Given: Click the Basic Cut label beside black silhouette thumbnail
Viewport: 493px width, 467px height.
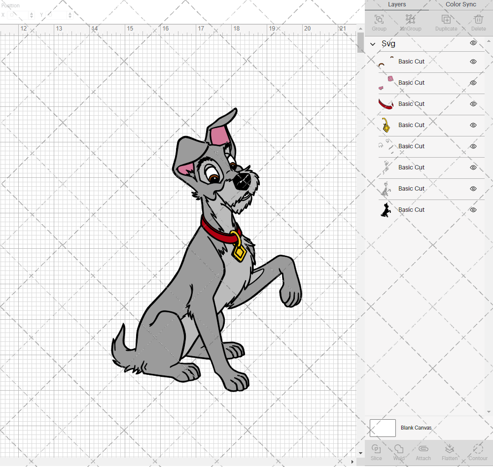Looking at the screenshot, I should tap(411, 210).
